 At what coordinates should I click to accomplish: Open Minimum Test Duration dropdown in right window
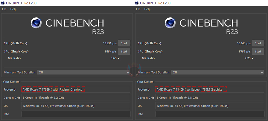coord(217,73)
